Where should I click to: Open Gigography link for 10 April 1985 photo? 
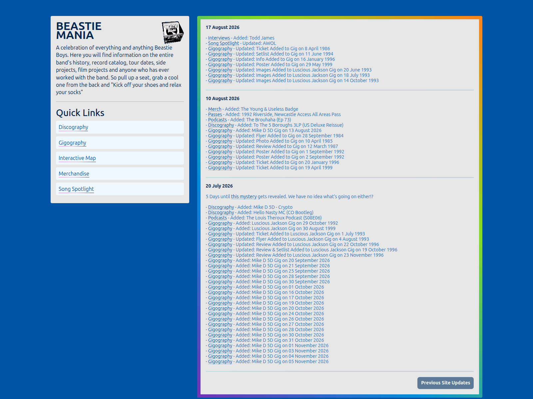point(220,141)
